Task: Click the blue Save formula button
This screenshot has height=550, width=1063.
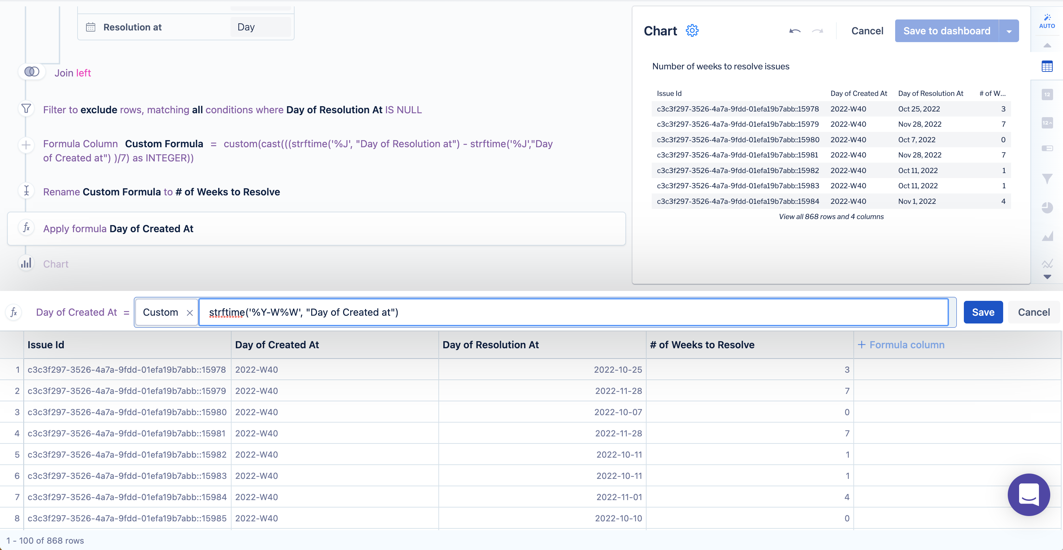Action: pos(983,313)
